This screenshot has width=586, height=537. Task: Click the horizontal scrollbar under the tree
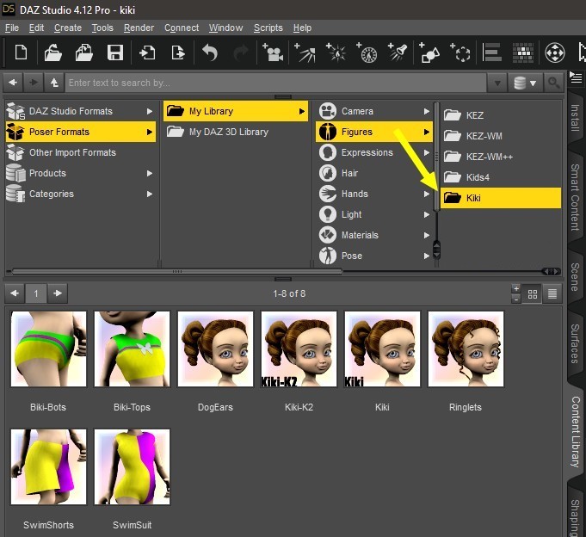coord(177,271)
